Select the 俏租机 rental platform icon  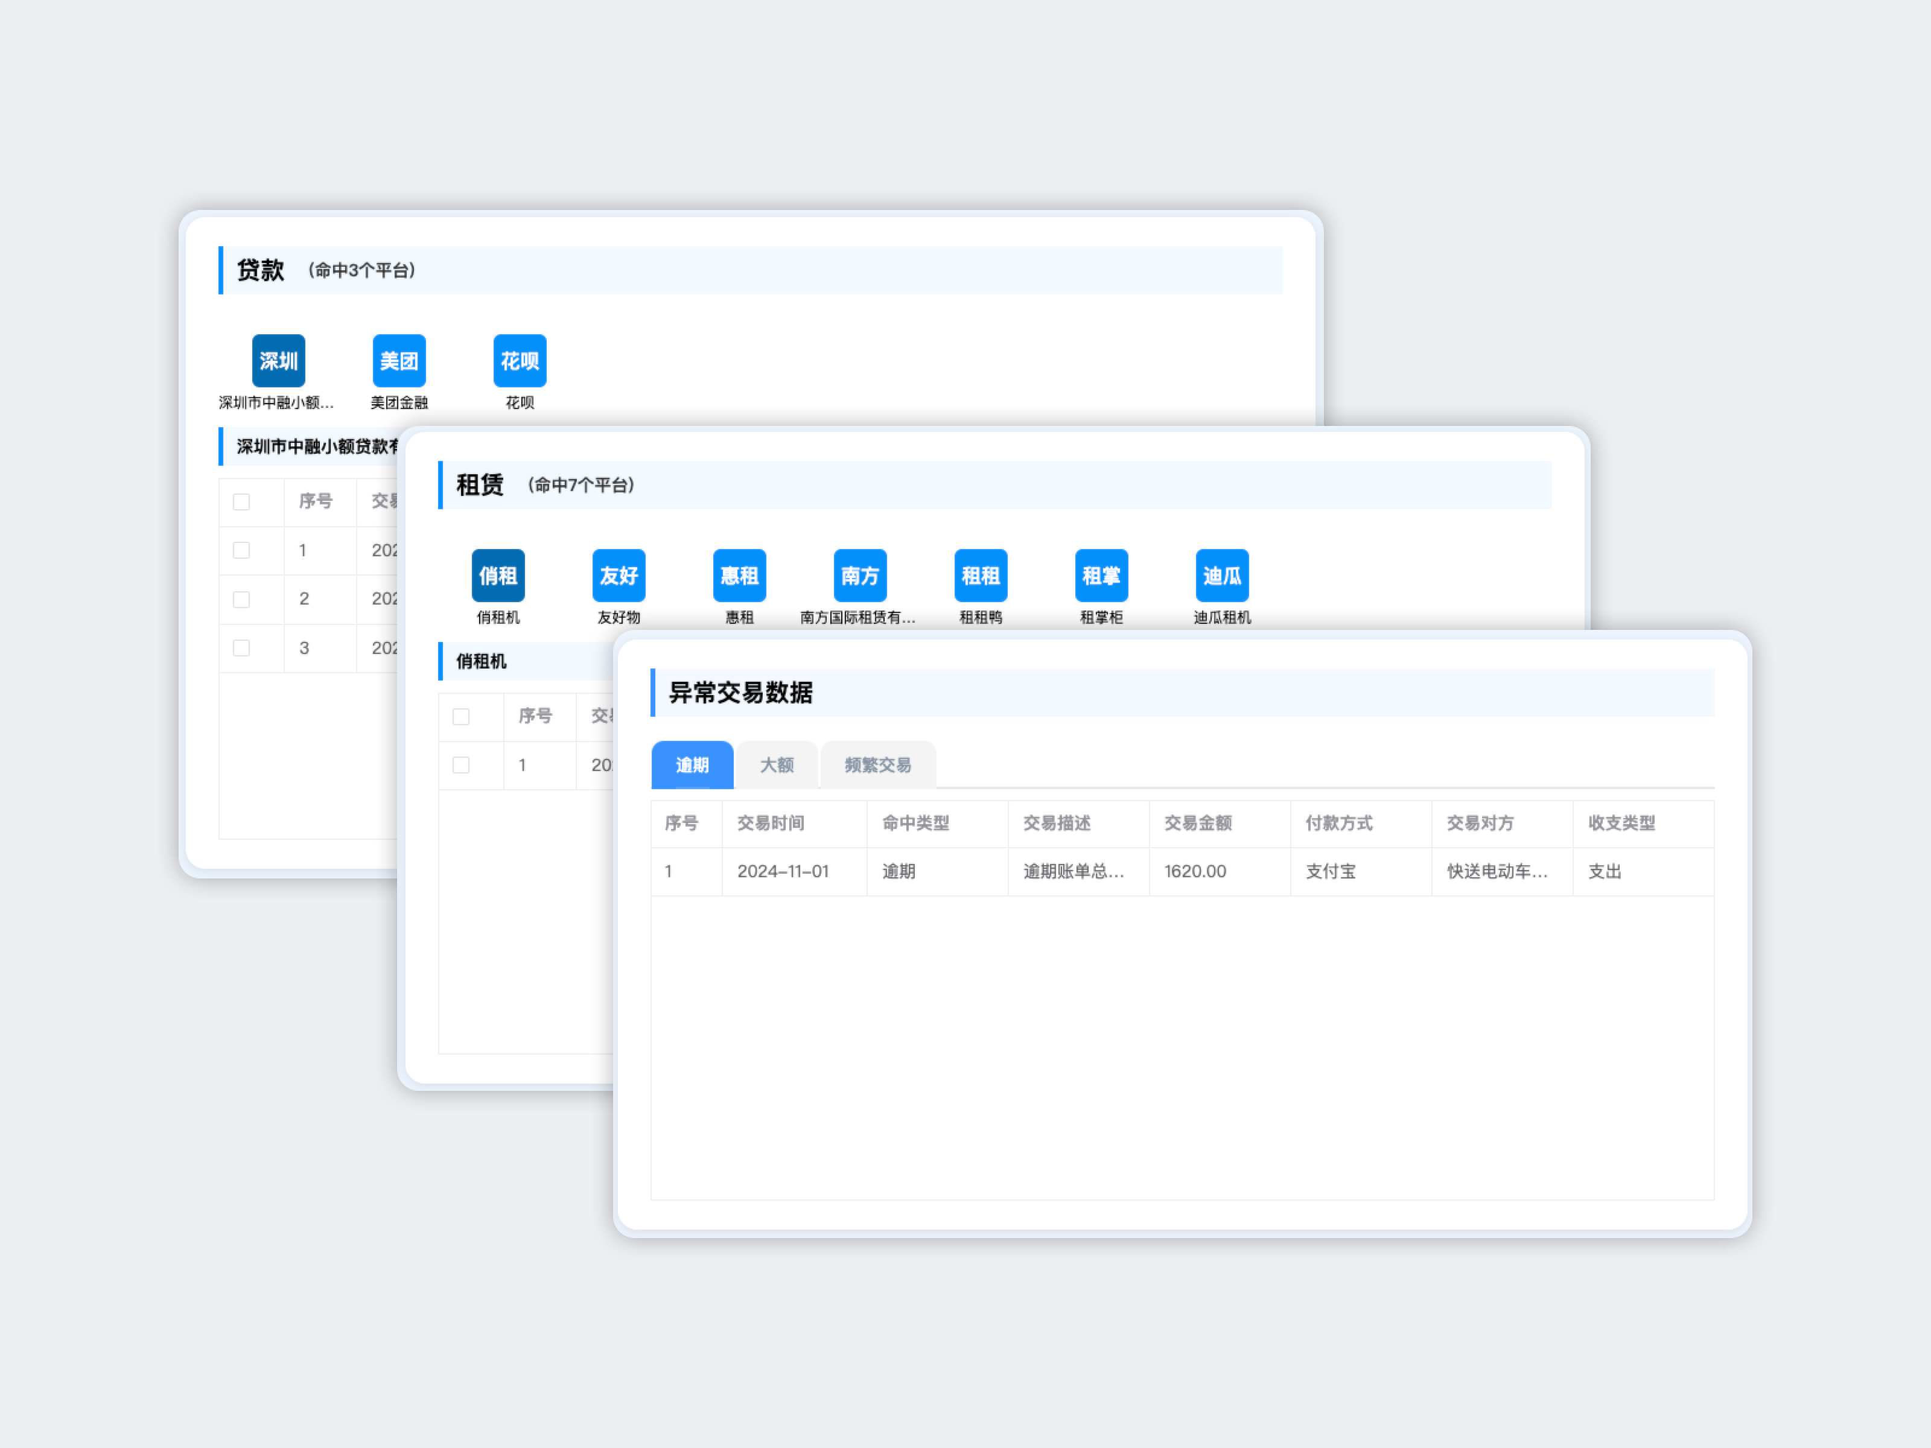point(498,575)
